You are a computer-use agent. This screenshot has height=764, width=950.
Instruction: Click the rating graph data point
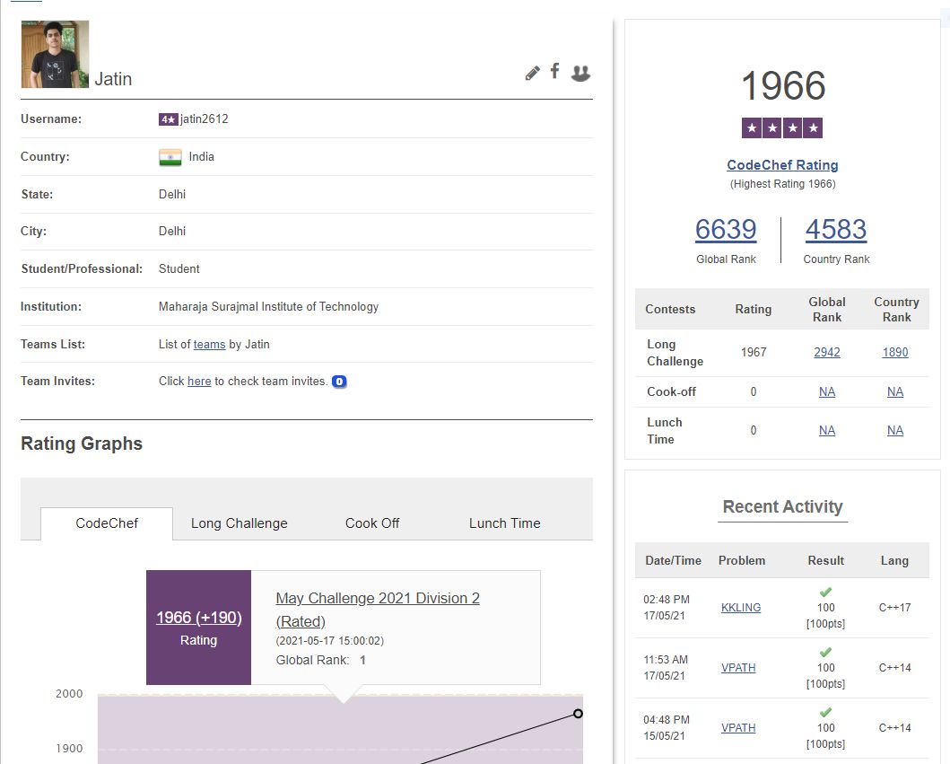pos(578,714)
